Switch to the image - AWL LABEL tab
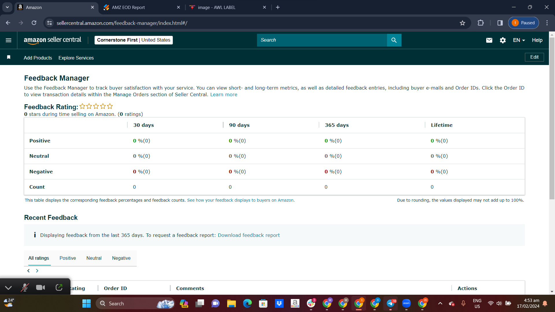 tap(228, 7)
